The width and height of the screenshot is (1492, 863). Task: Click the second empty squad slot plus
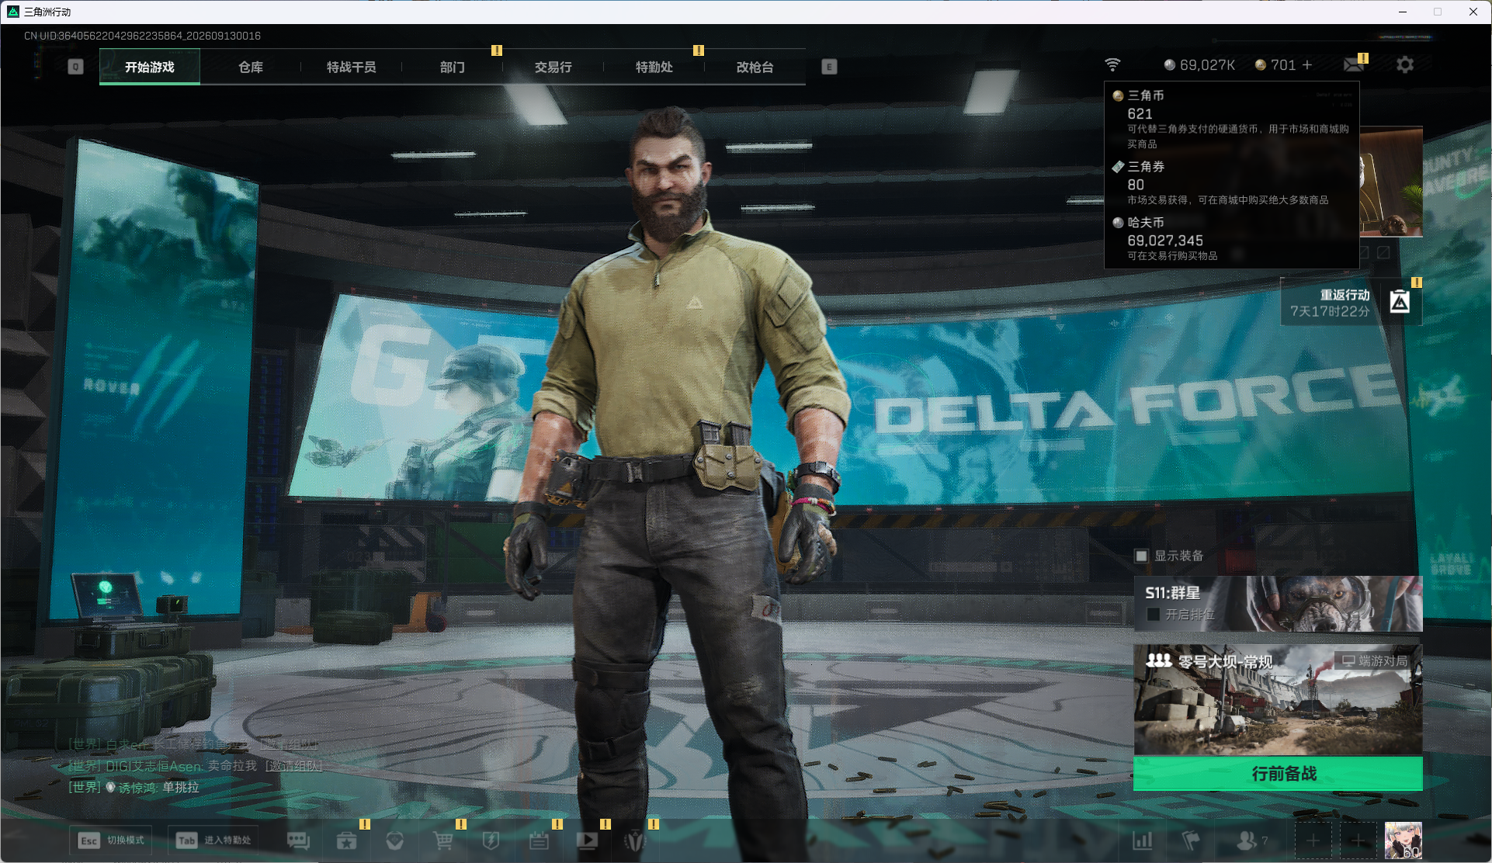pos(1358,840)
